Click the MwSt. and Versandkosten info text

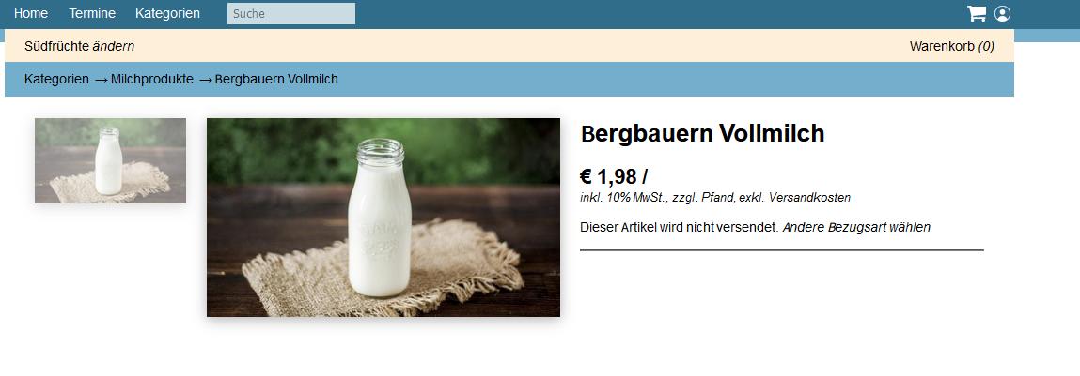click(x=715, y=198)
